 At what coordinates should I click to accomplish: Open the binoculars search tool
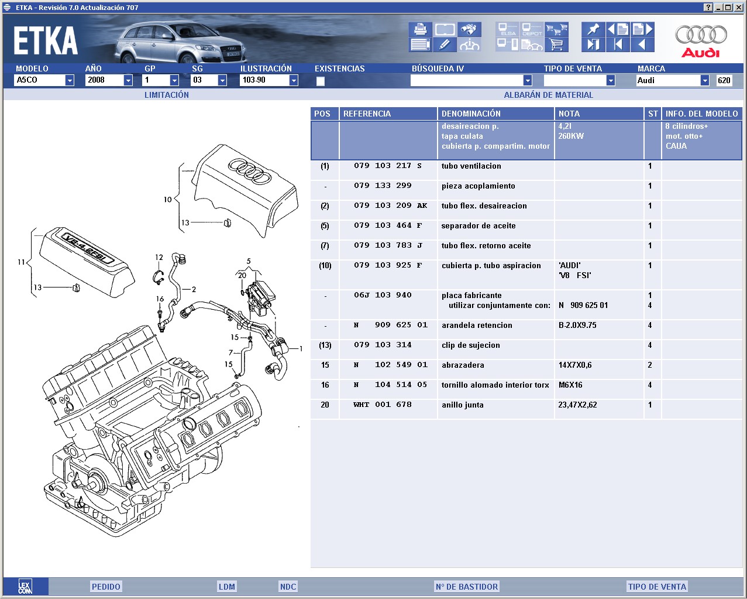(469, 29)
